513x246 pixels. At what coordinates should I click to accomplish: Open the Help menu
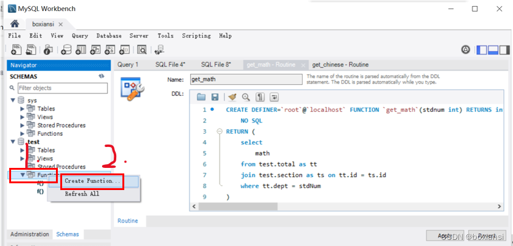click(x=225, y=36)
